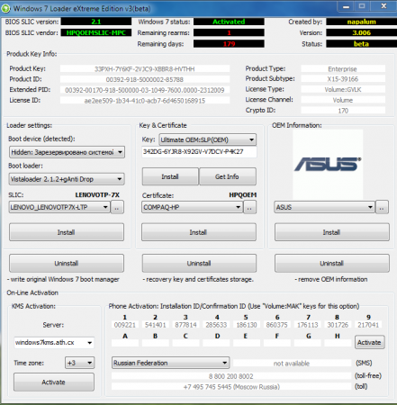397x405 pixels.
Task: Click the License ID value ae2ee509
Action: coord(145,101)
